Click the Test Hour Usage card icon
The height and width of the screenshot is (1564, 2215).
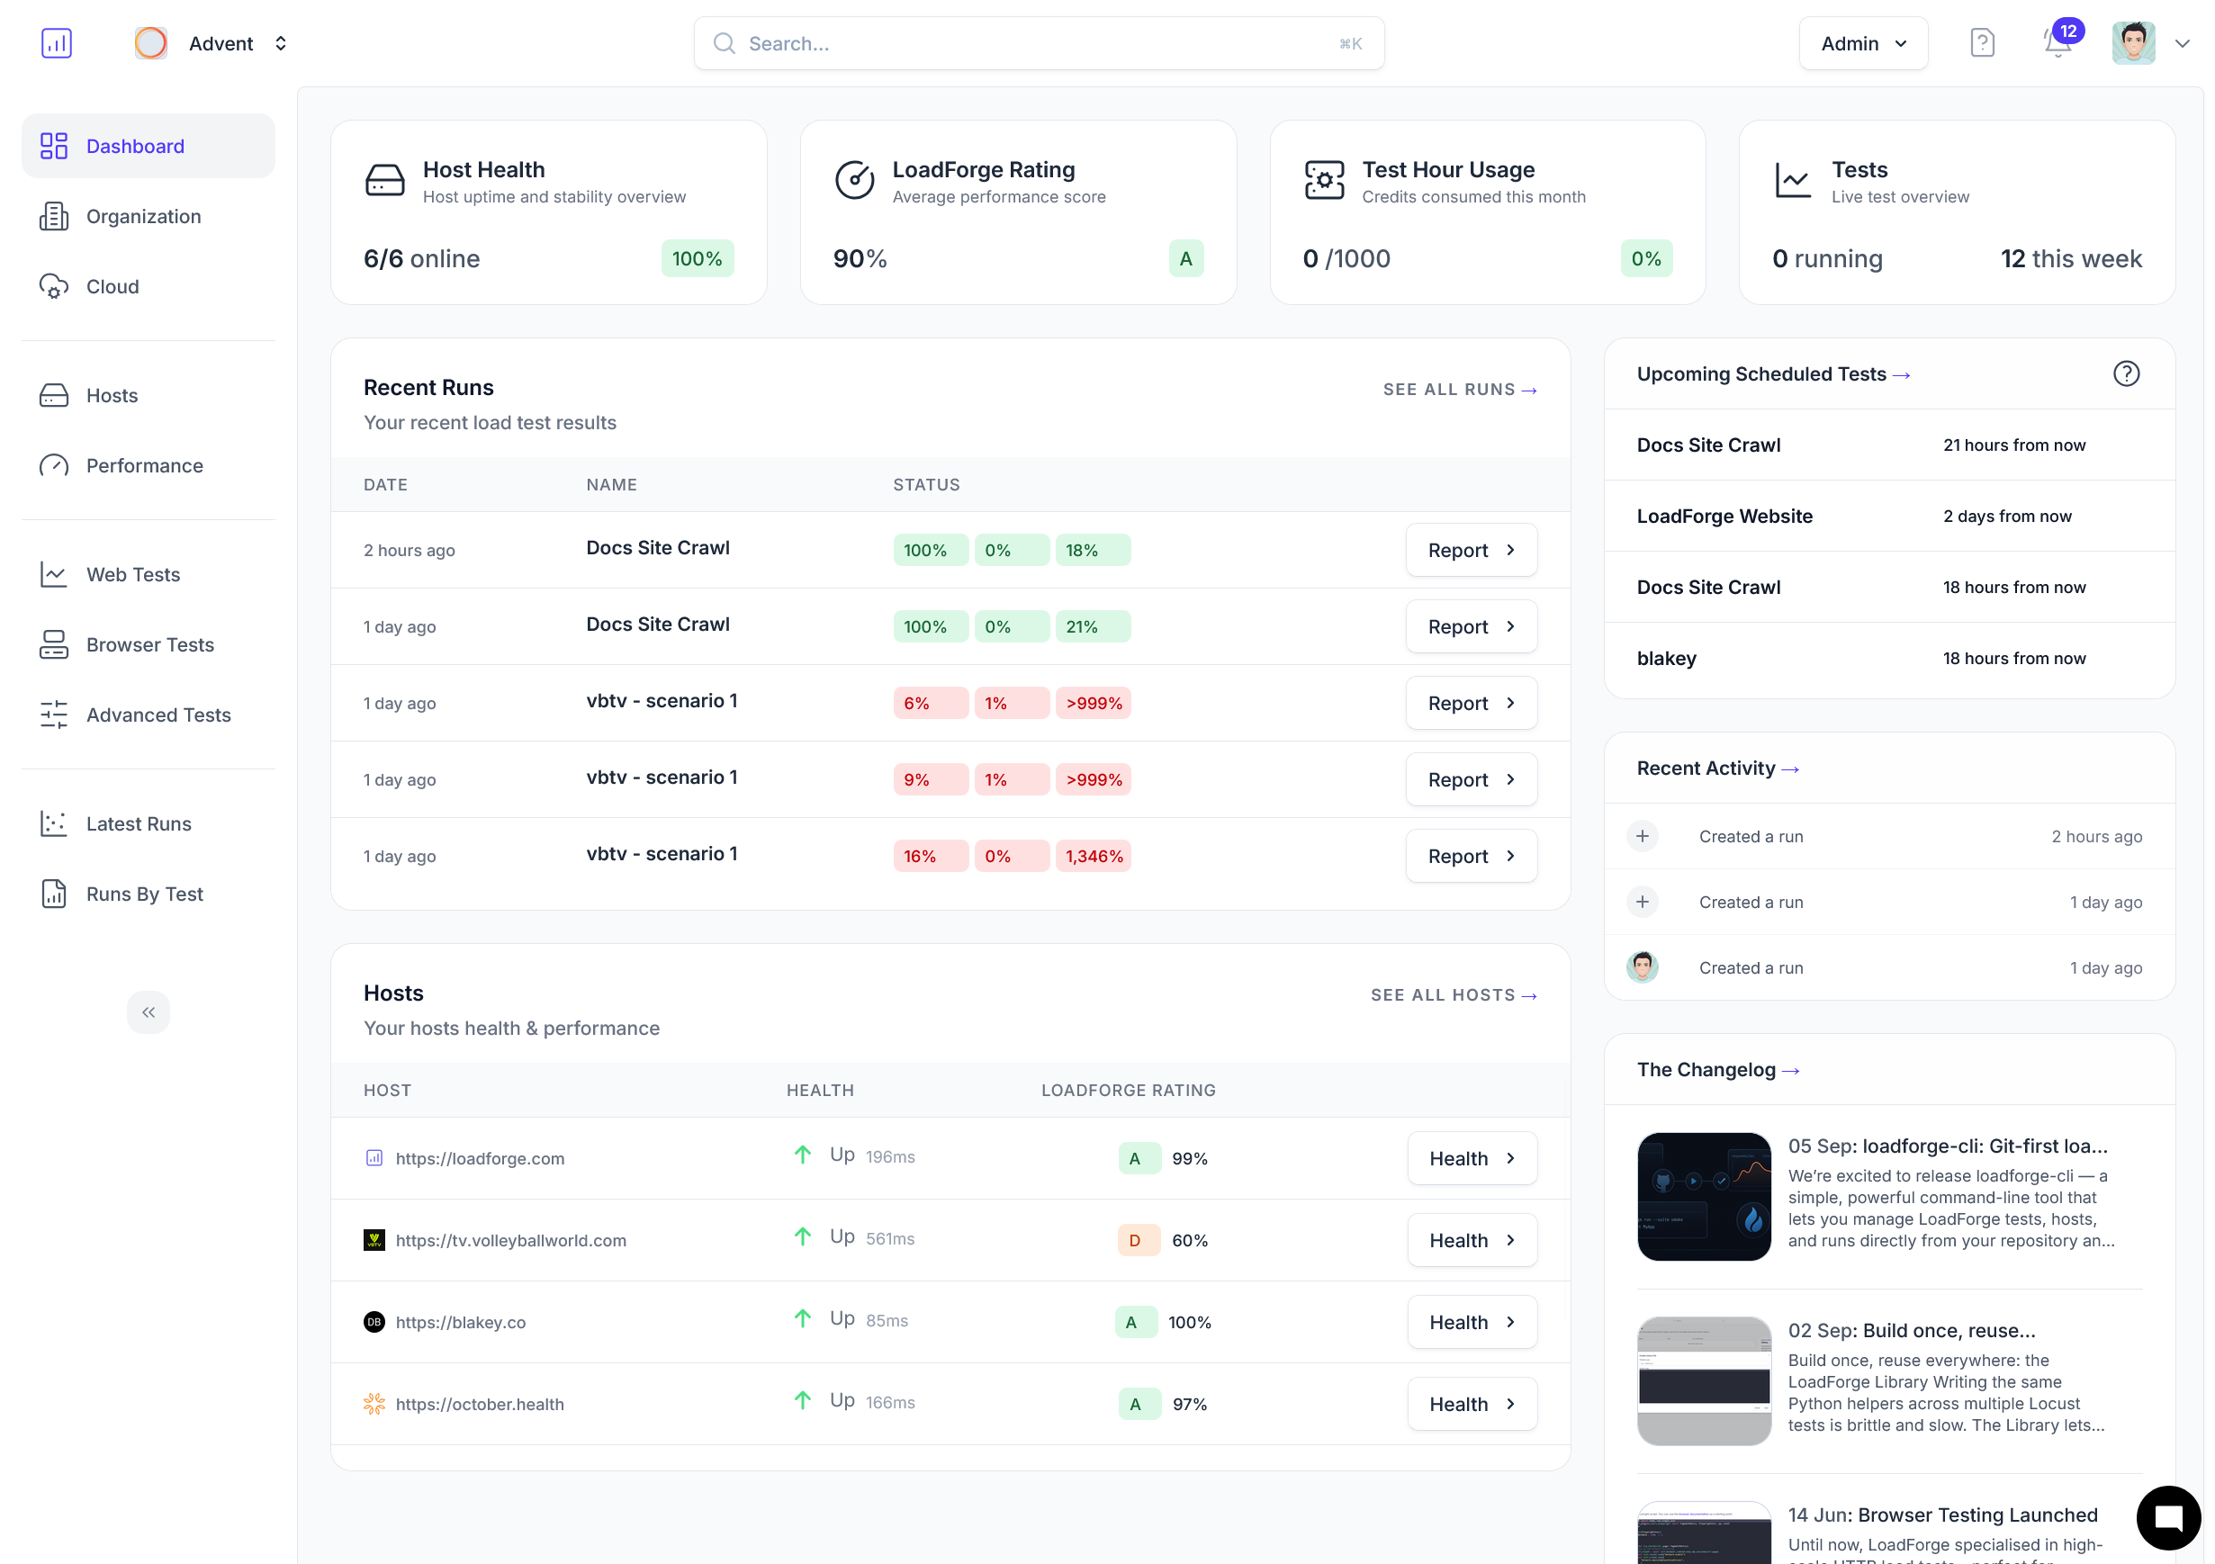pyautogui.click(x=1324, y=180)
